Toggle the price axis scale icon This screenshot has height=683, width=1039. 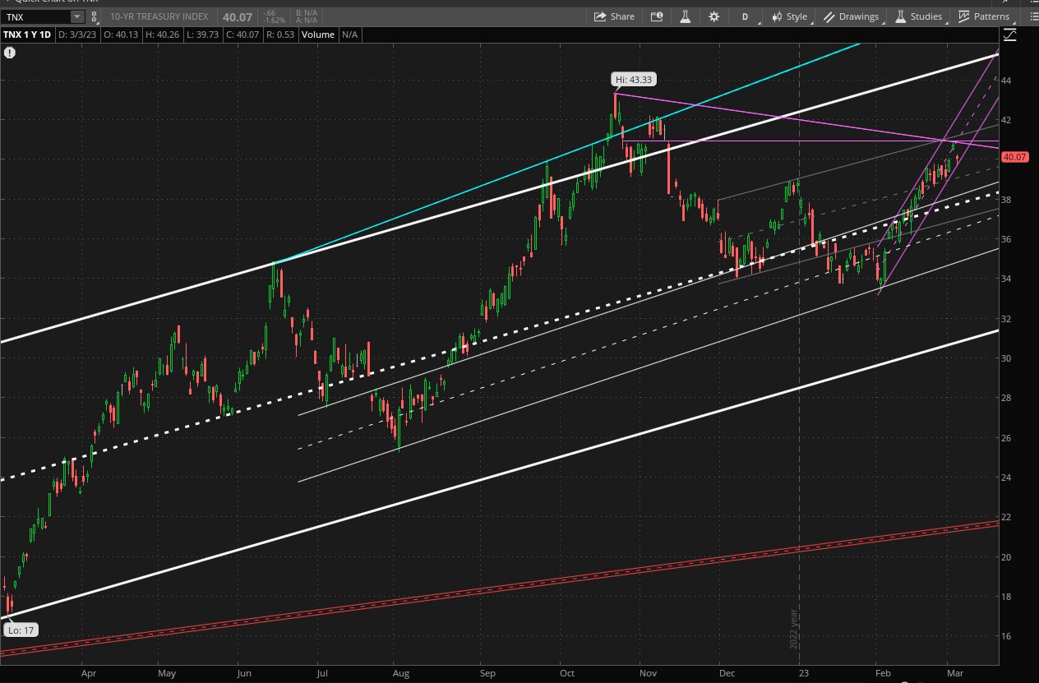(1009, 35)
